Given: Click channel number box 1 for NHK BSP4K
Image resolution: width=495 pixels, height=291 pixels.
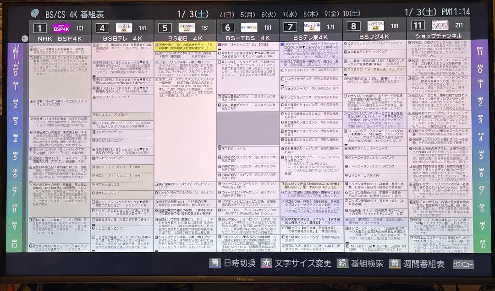Looking at the screenshot, I should pyautogui.click(x=39, y=28).
